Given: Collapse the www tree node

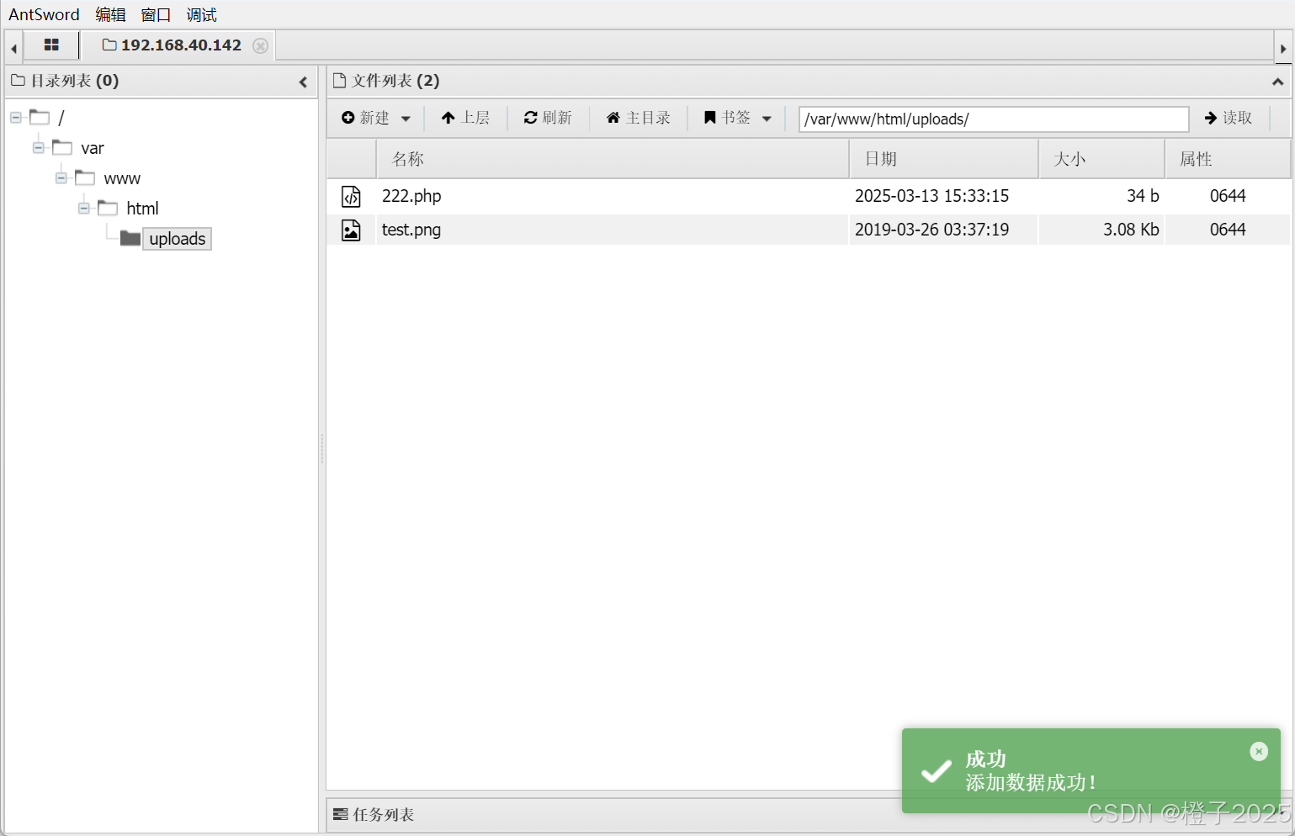Looking at the screenshot, I should click(61, 177).
